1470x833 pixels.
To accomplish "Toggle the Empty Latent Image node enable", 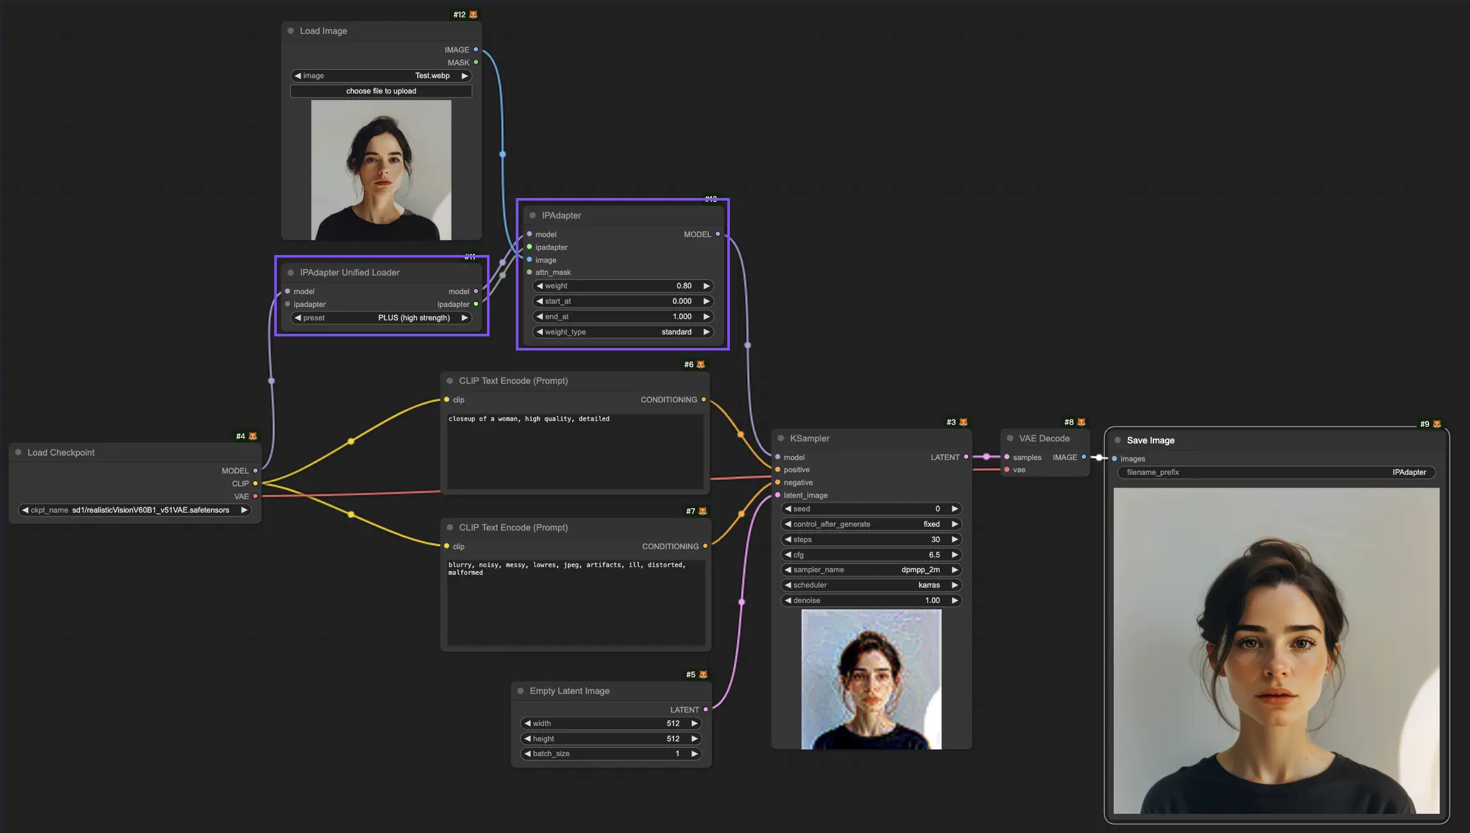I will [521, 691].
